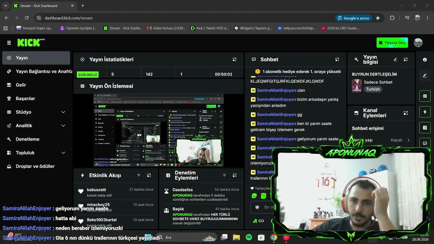Click the Just Chatting category thumbnail

pos(357,86)
